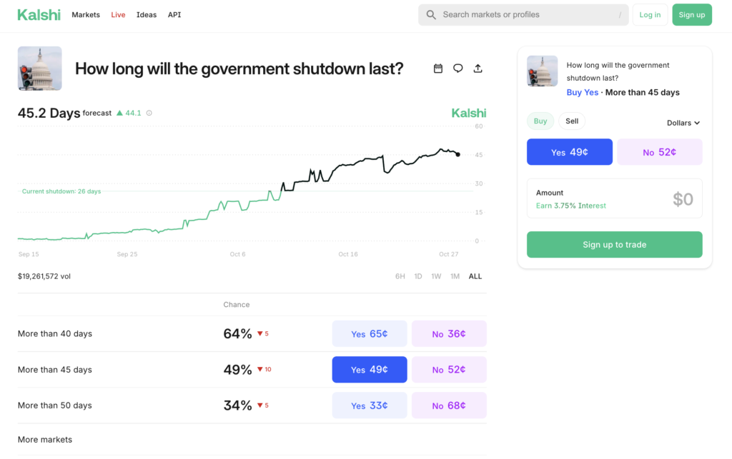This screenshot has width=732, height=459.
Task: Click the share/upload icon
Action: [x=478, y=68]
